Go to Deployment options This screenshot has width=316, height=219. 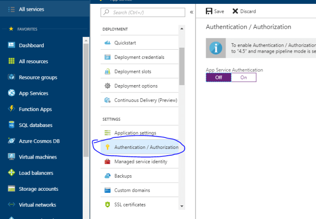tap(140, 86)
